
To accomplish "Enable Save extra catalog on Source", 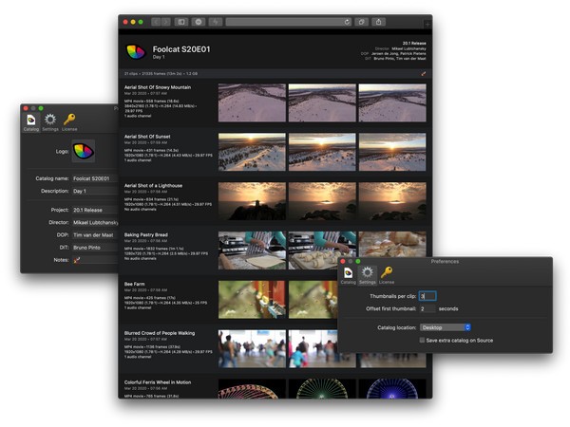I will [x=422, y=340].
